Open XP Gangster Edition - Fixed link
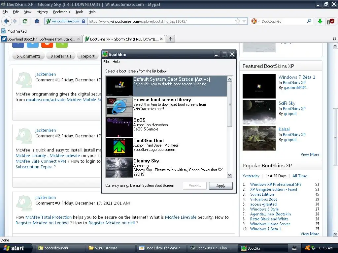Viewport: 338px width, 253px height. pos(274,189)
